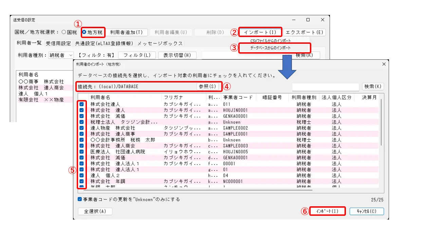Close the 利用者のインポート dialog with X

coord(384,64)
